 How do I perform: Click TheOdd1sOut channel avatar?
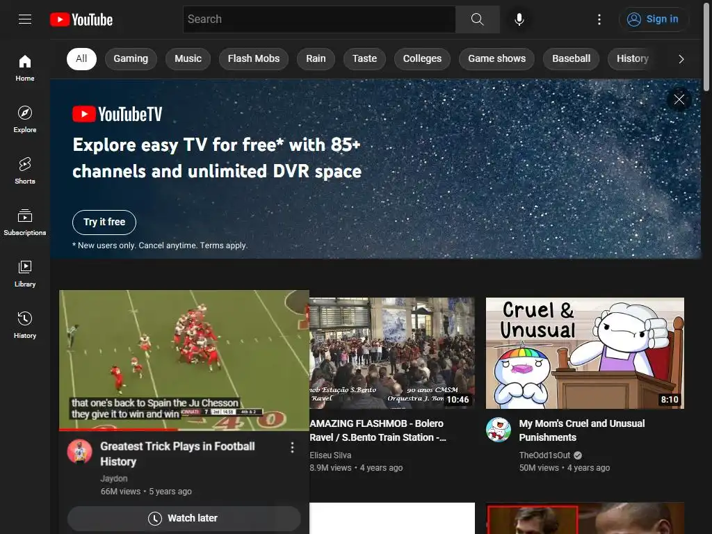point(498,430)
